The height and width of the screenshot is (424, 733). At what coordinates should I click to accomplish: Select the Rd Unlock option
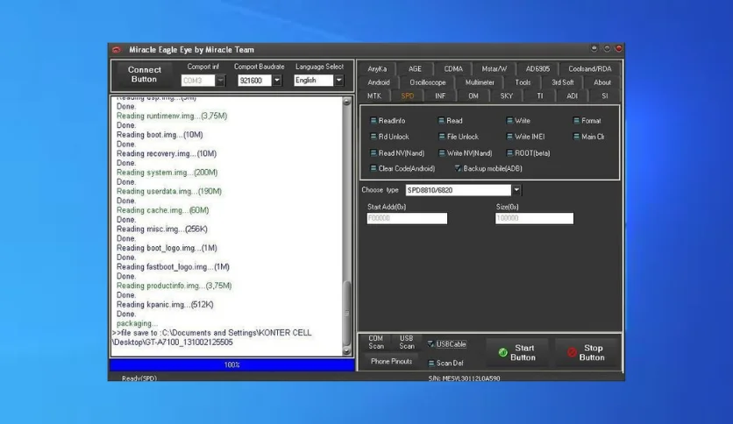389,137
